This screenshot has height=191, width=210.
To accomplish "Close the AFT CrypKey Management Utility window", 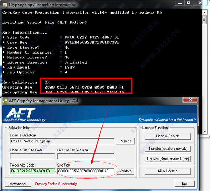I will 190,99.
